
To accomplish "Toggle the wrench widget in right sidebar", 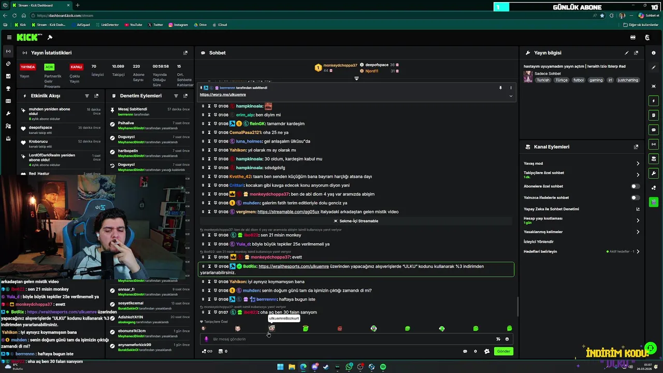I will [654, 173].
